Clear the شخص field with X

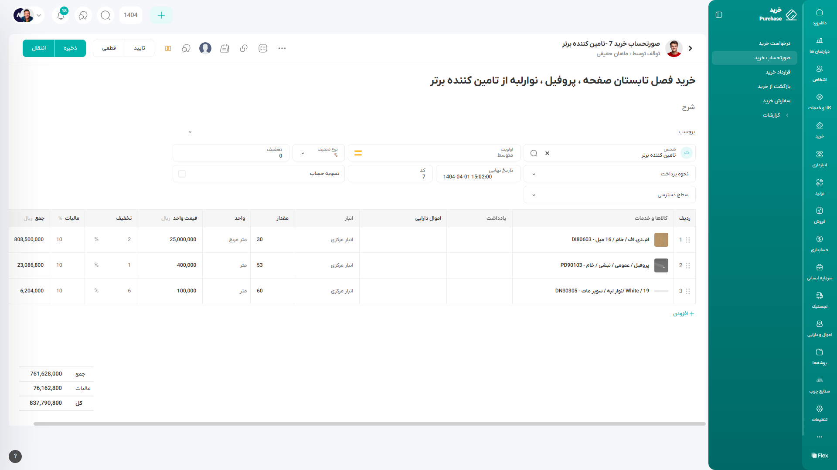click(x=547, y=153)
